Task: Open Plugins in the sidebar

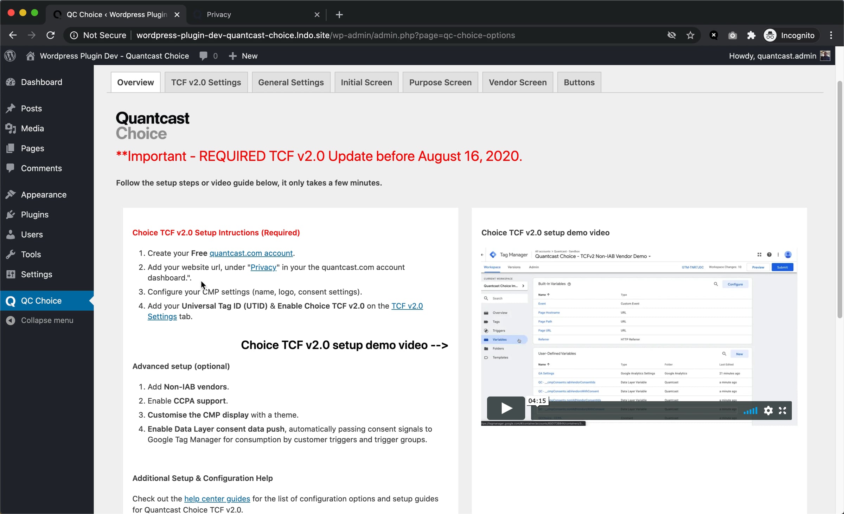Action: [x=47, y=214]
